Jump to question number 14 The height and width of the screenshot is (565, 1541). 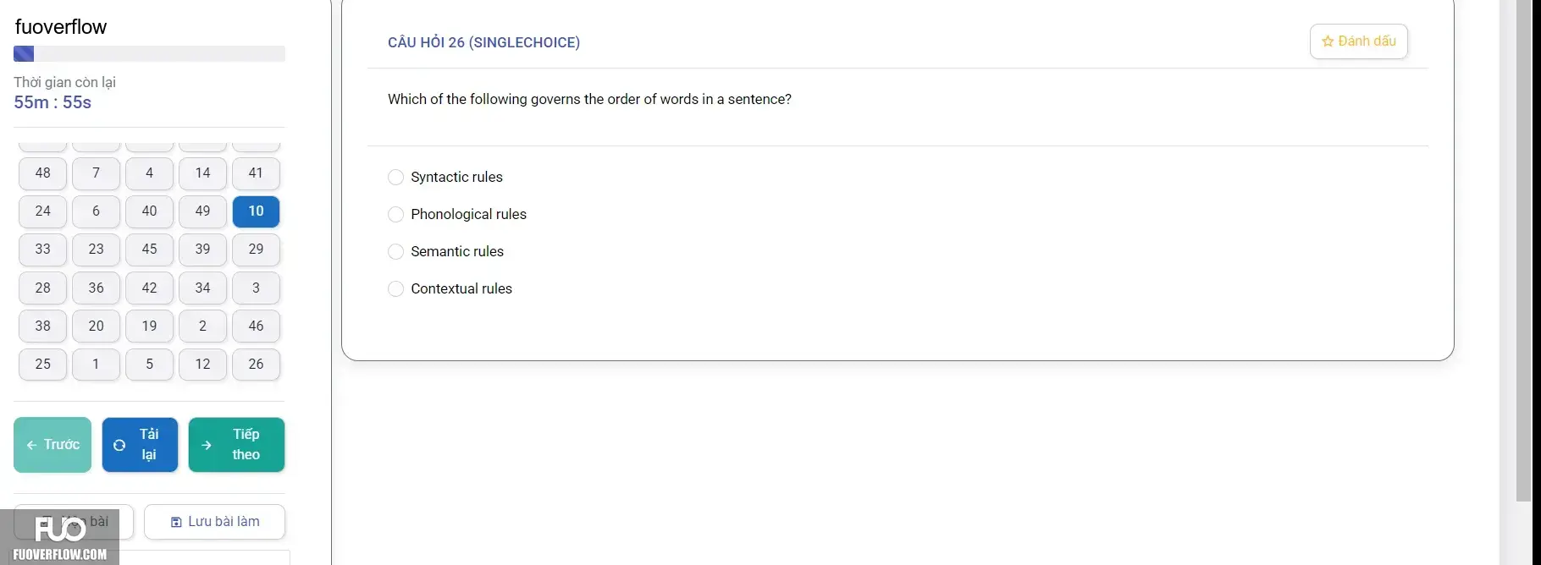pyautogui.click(x=202, y=173)
